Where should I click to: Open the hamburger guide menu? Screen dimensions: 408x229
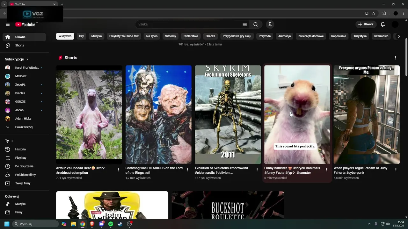[8, 24]
